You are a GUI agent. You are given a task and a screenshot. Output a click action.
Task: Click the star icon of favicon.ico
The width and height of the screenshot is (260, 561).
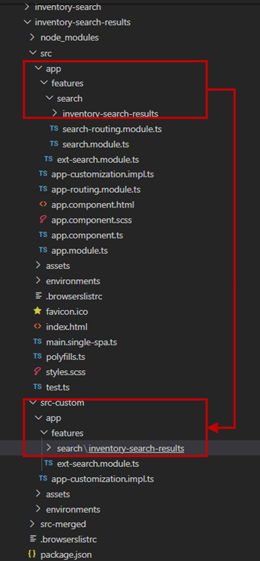pos(38,311)
